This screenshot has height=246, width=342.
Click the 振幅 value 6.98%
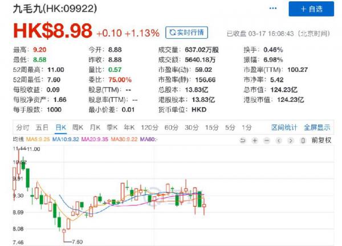coord(273,60)
